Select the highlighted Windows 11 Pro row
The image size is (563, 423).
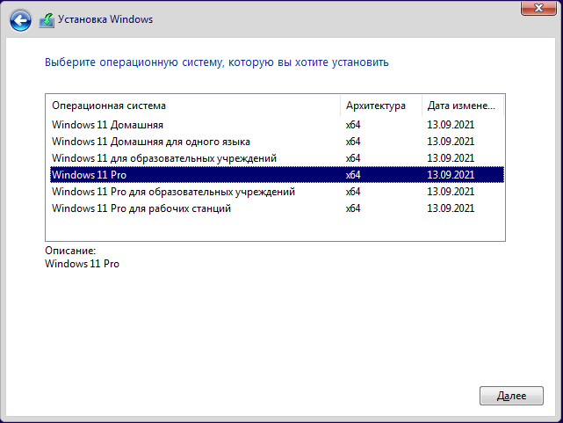coord(90,175)
